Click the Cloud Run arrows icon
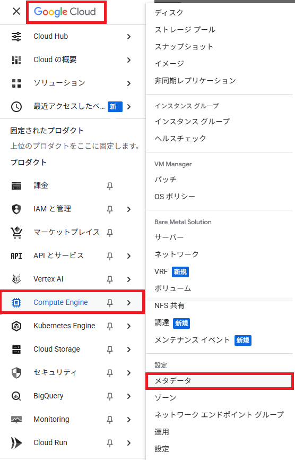 pos(16,442)
